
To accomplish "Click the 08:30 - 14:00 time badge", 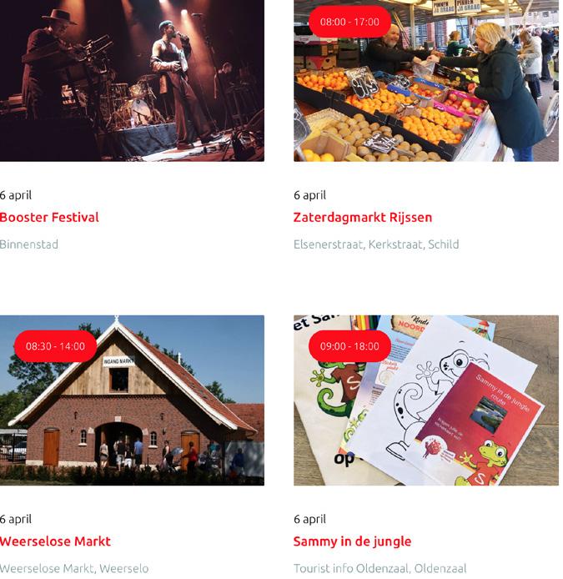I will 55,346.
